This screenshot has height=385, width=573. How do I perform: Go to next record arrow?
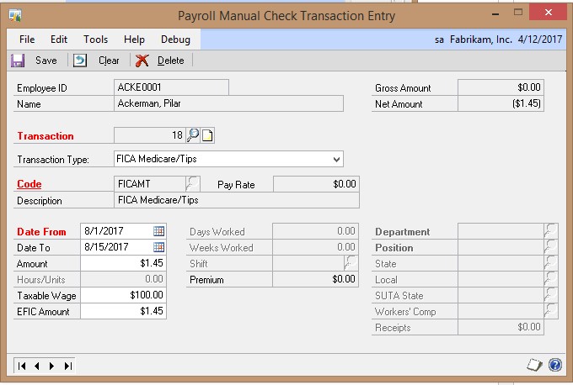pos(51,366)
